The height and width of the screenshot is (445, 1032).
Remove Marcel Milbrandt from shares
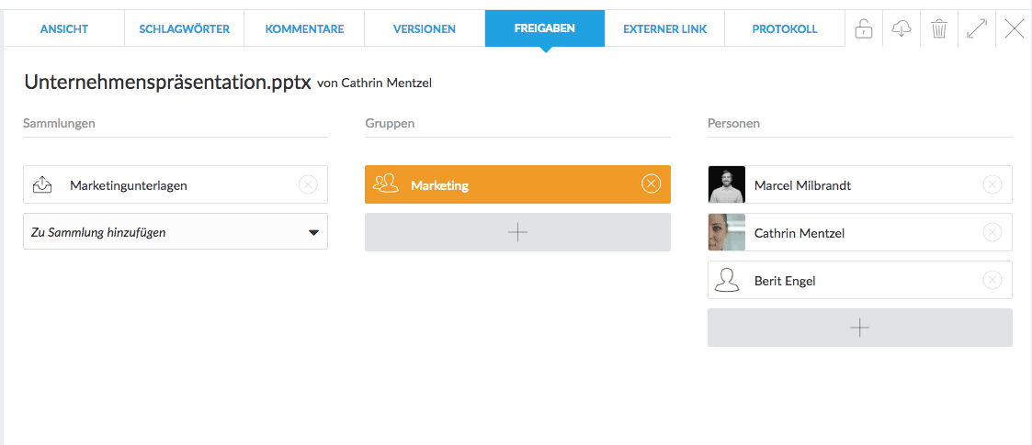tap(992, 184)
